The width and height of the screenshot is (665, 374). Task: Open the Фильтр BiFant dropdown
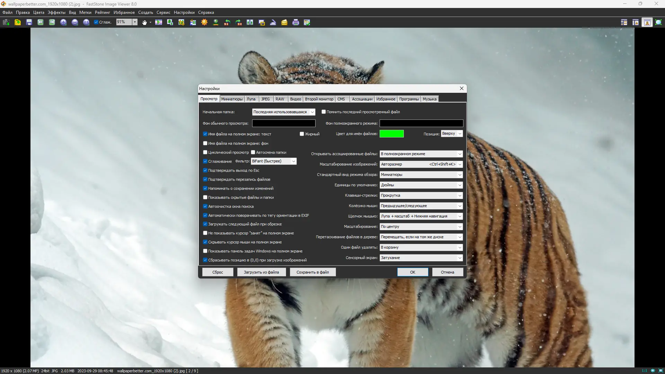[274, 161]
